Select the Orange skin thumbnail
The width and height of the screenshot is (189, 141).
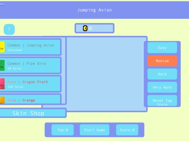tap(2, 100)
